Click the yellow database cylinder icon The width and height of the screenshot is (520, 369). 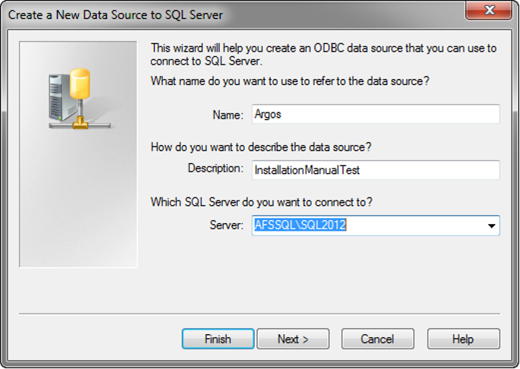(80, 84)
